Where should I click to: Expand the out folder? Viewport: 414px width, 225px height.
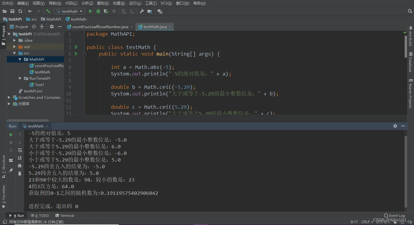coord(15,47)
